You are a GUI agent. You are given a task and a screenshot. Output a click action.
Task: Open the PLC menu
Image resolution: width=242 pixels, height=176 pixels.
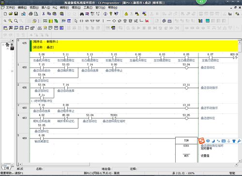55,8
